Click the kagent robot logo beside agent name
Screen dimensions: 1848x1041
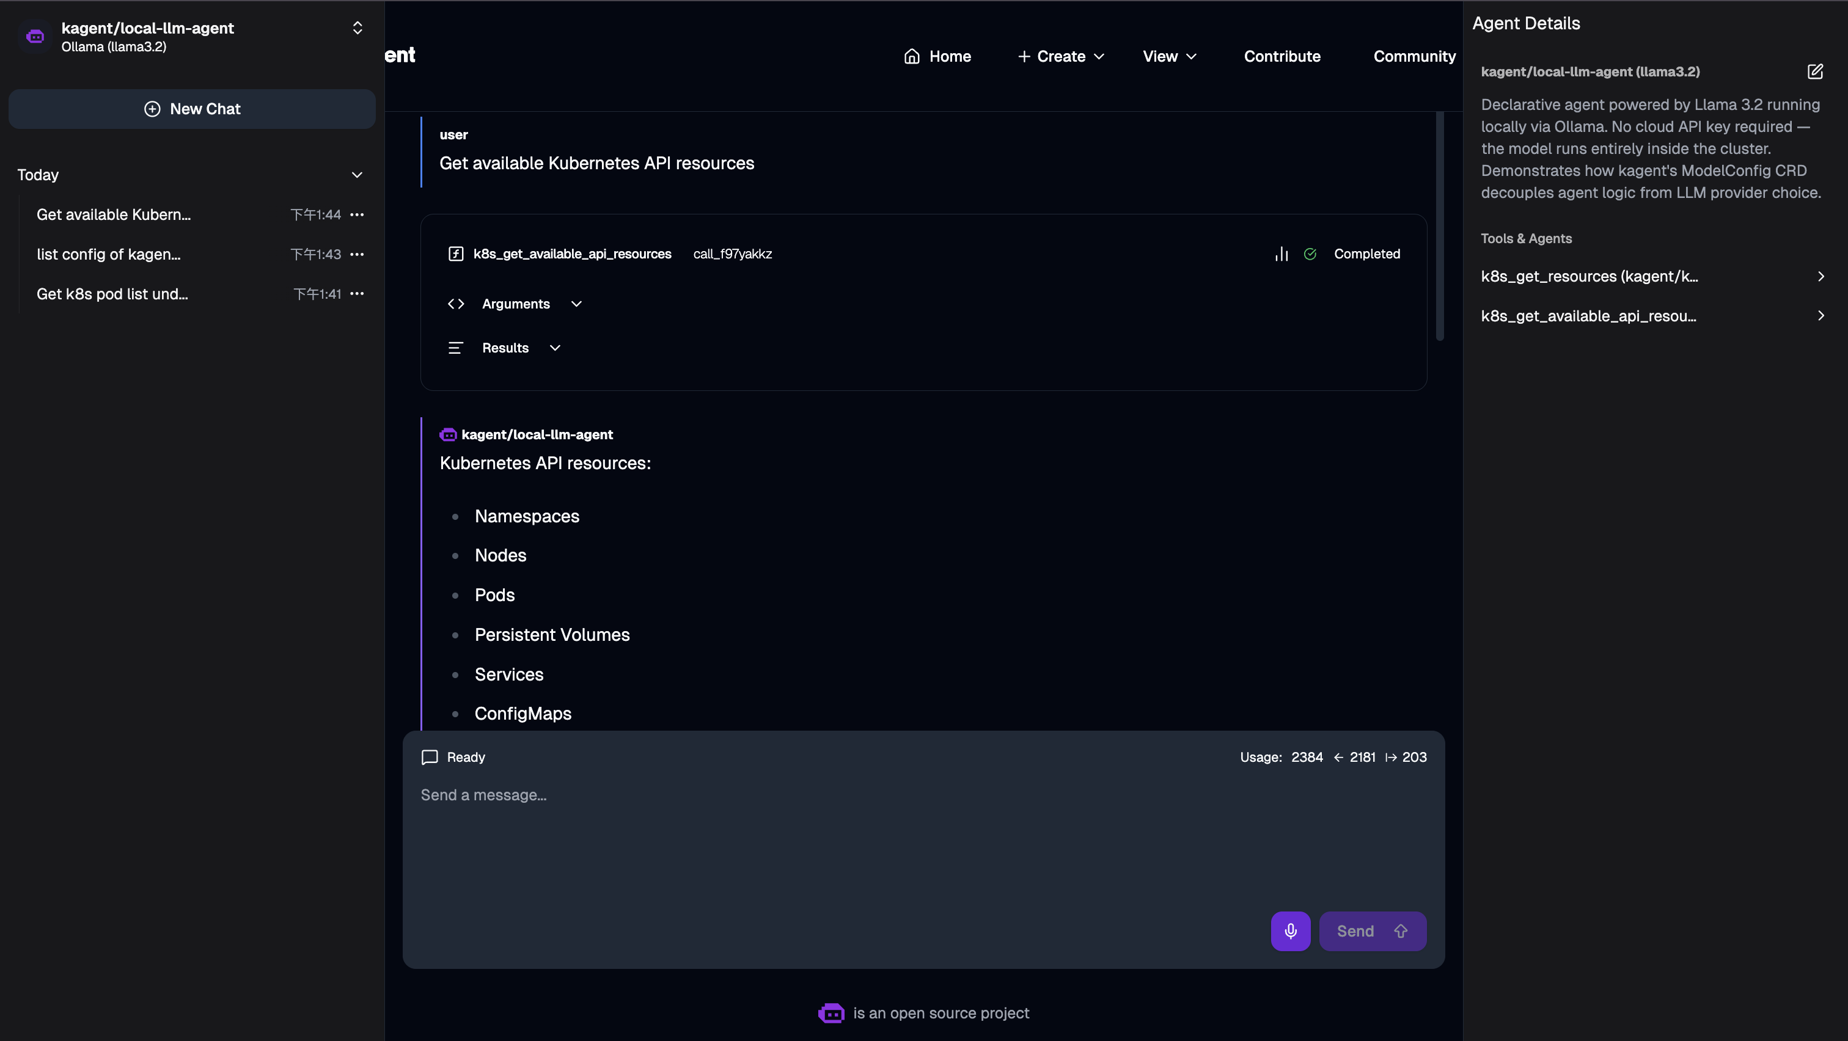35,36
